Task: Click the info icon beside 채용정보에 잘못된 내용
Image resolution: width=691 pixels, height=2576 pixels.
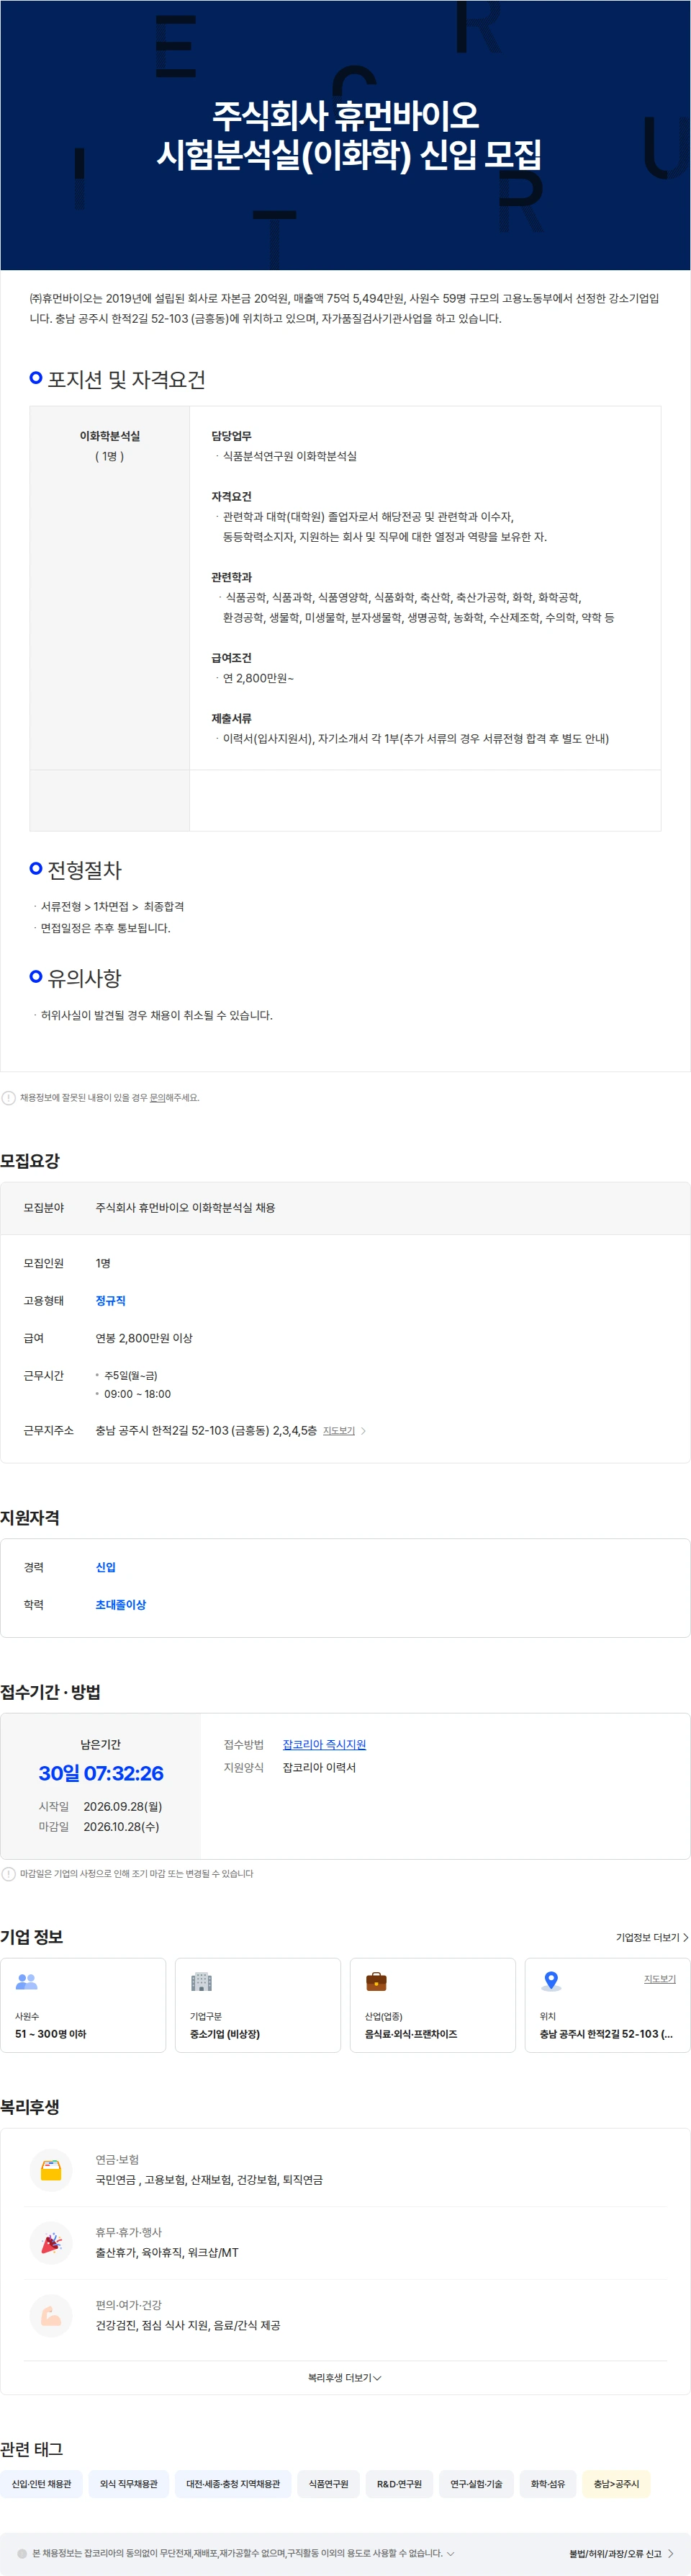Action: pyautogui.click(x=8, y=1098)
